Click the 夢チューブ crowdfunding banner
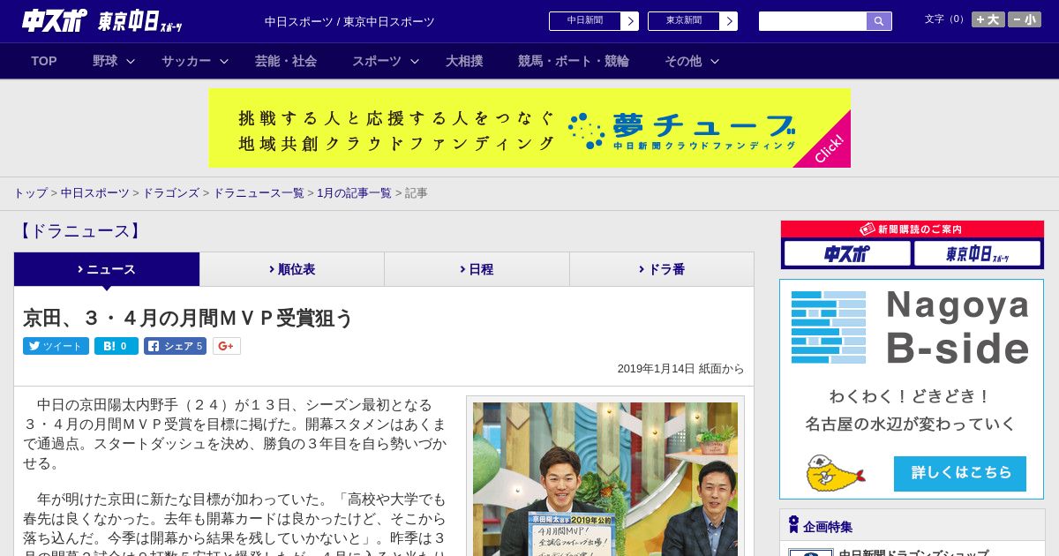 pyautogui.click(x=529, y=128)
